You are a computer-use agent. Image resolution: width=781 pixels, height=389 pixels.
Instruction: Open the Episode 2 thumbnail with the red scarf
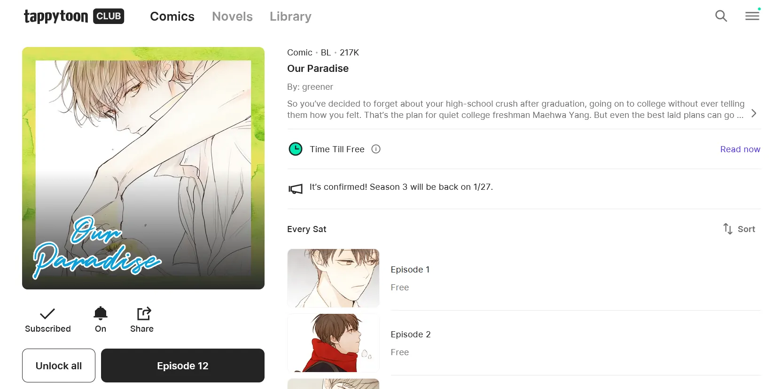click(333, 343)
